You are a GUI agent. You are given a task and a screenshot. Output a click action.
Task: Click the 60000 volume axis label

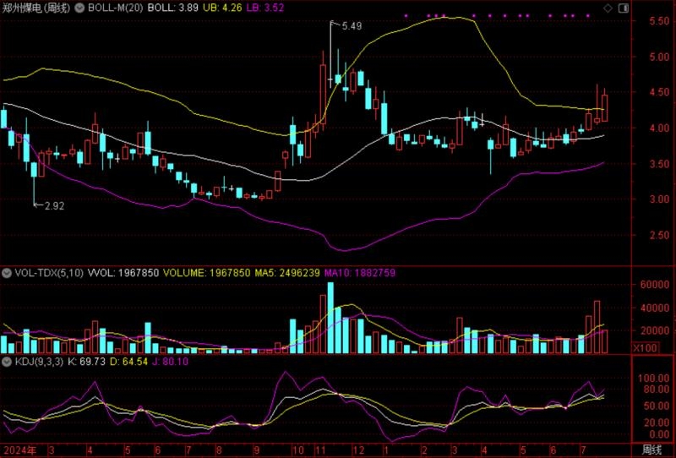tap(655, 285)
